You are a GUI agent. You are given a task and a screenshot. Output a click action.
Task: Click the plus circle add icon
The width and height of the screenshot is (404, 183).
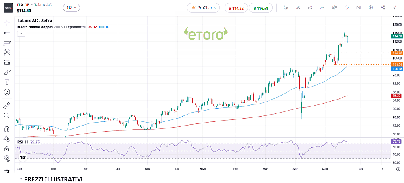click(371, 8)
